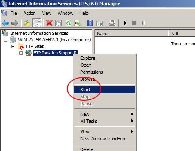Select WIN-VNJ5MWEH2V1 (local computer) tree item
The height and width of the screenshot is (151, 195).
[x=54, y=40]
